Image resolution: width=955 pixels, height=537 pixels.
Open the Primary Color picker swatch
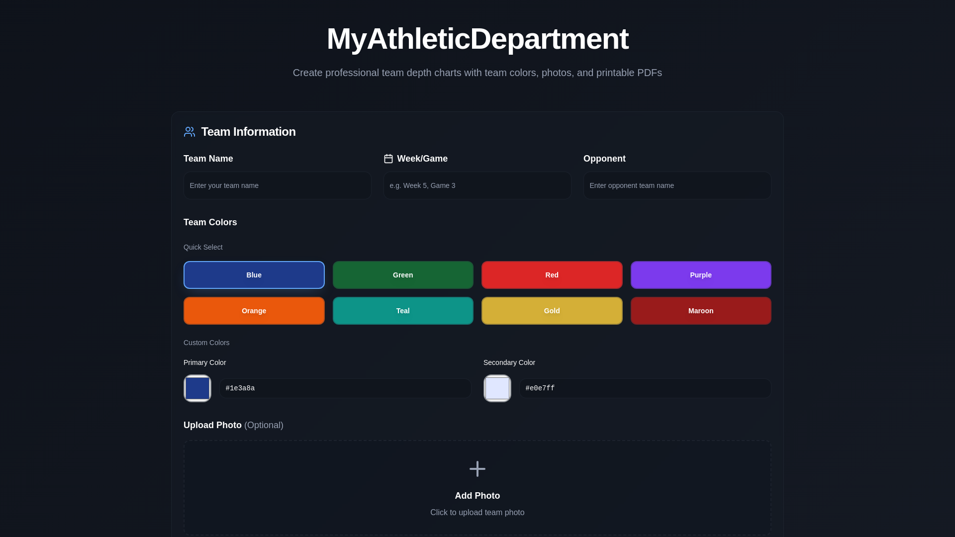coord(197,388)
